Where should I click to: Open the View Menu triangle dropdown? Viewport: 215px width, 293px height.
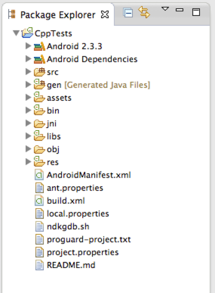pyautogui.click(x=165, y=9)
